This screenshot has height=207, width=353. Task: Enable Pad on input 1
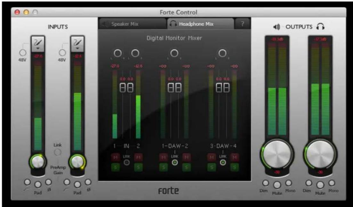click(x=38, y=184)
